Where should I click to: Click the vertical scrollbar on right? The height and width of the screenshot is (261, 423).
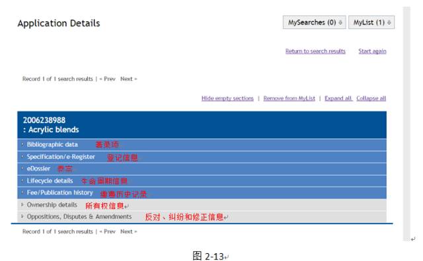tap(406, 124)
